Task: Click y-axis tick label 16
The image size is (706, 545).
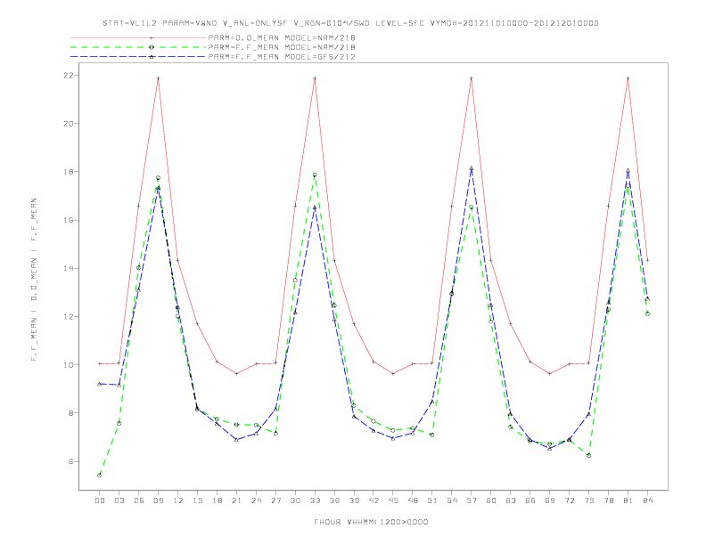Action: 68,220
